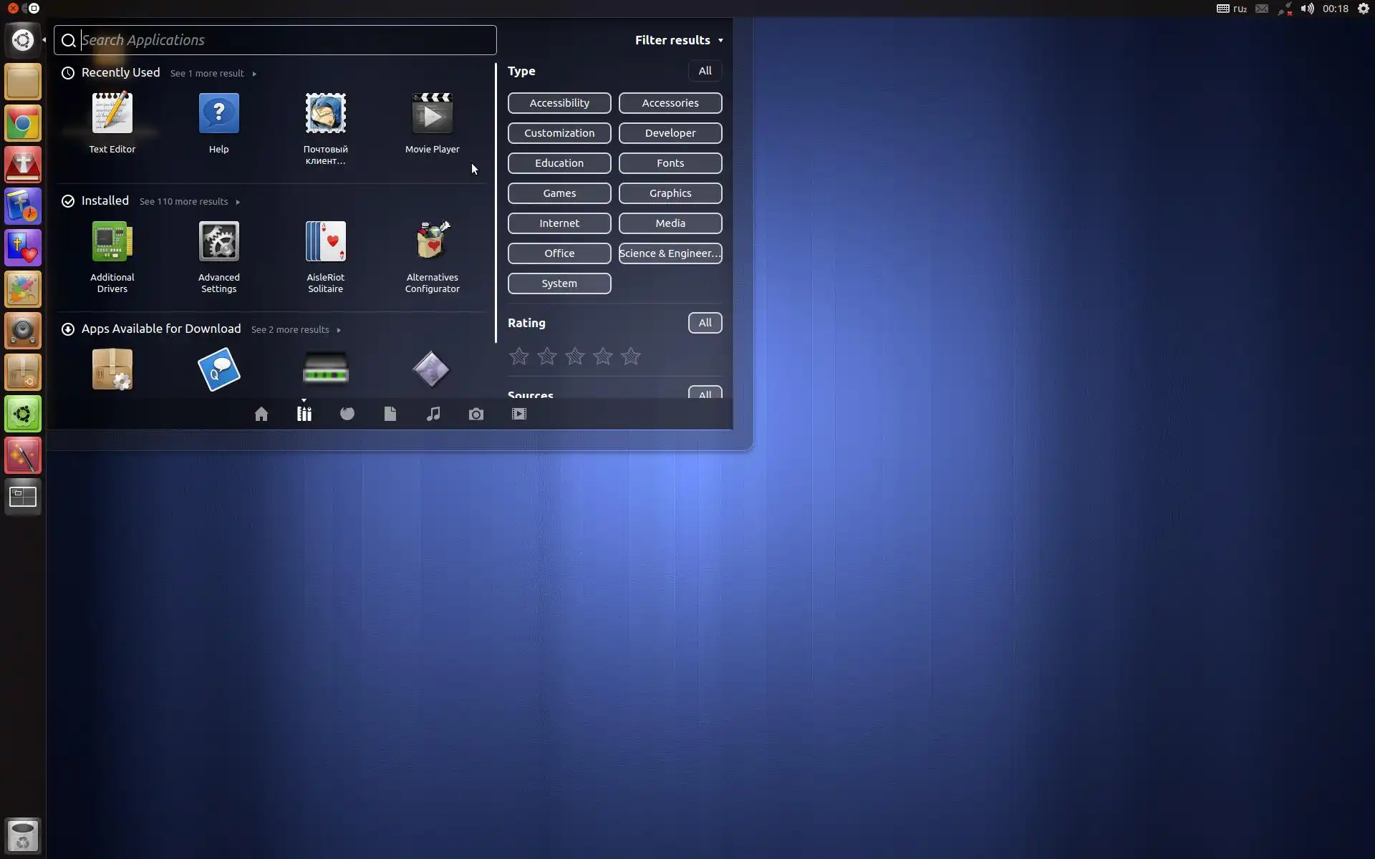Screen dimensions: 1375x859
Task: Toggle the Graphics type filter
Action: [670, 193]
